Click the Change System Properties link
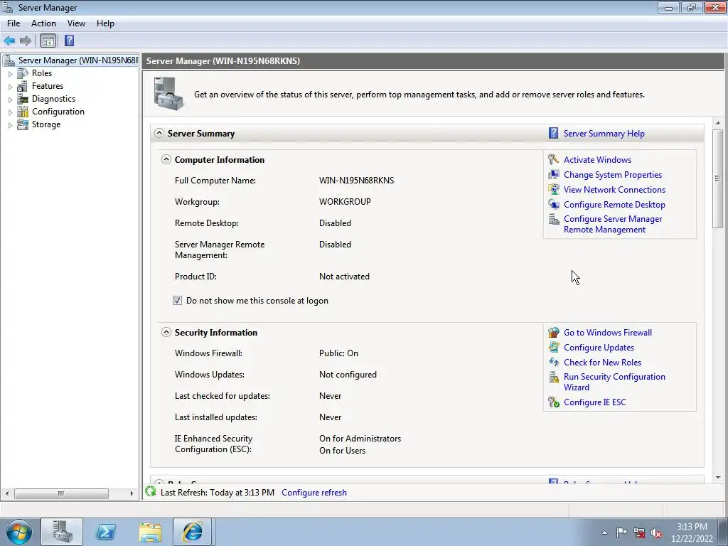This screenshot has height=546, width=728. pos(612,175)
